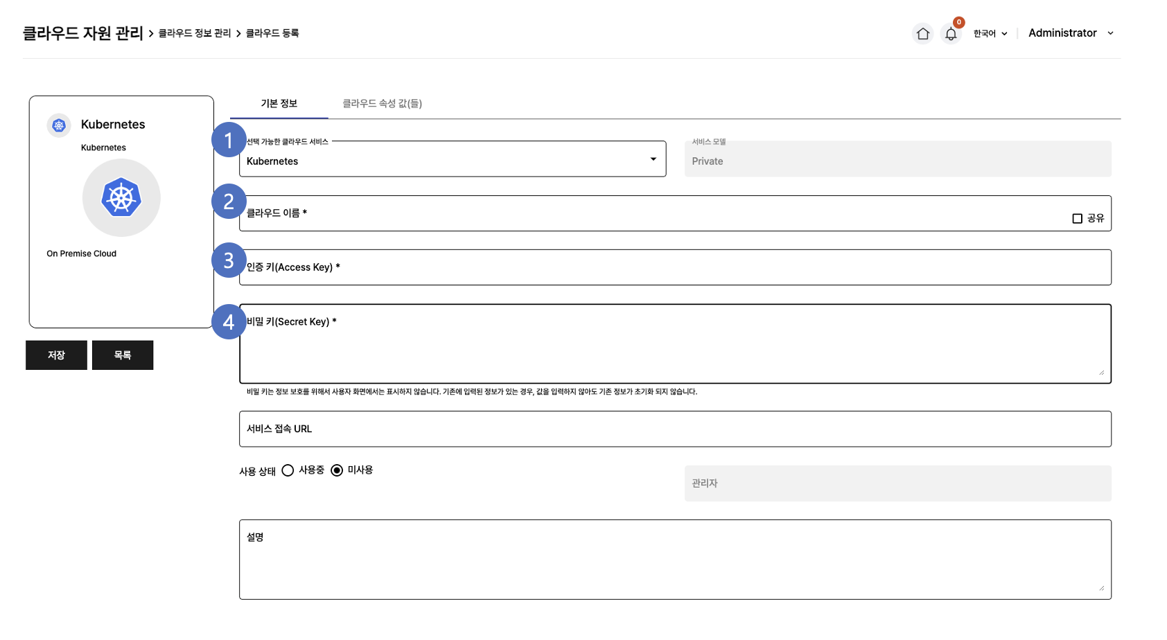Expand the Administrator user menu
The width and height of the screenshot is (1167, 640).
pyautogui.click(x=1070, y=33)
